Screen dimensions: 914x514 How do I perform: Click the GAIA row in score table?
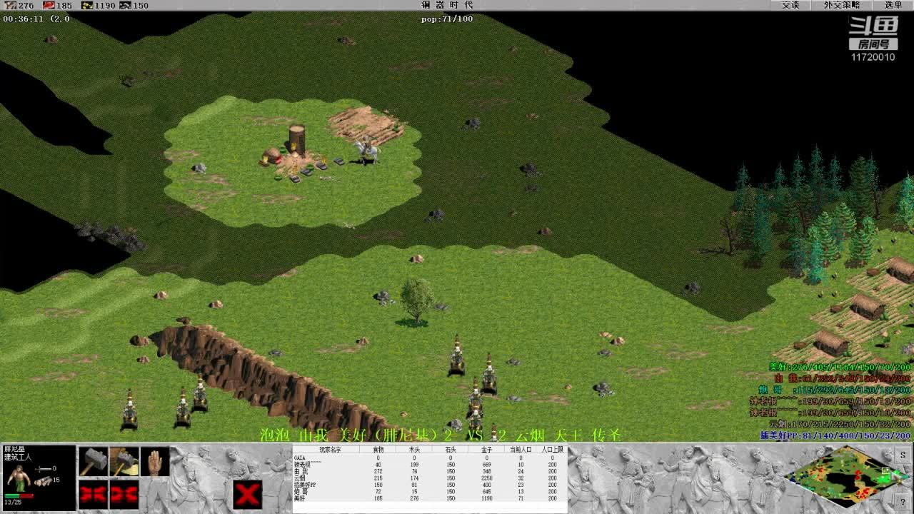tap(430, 458)
